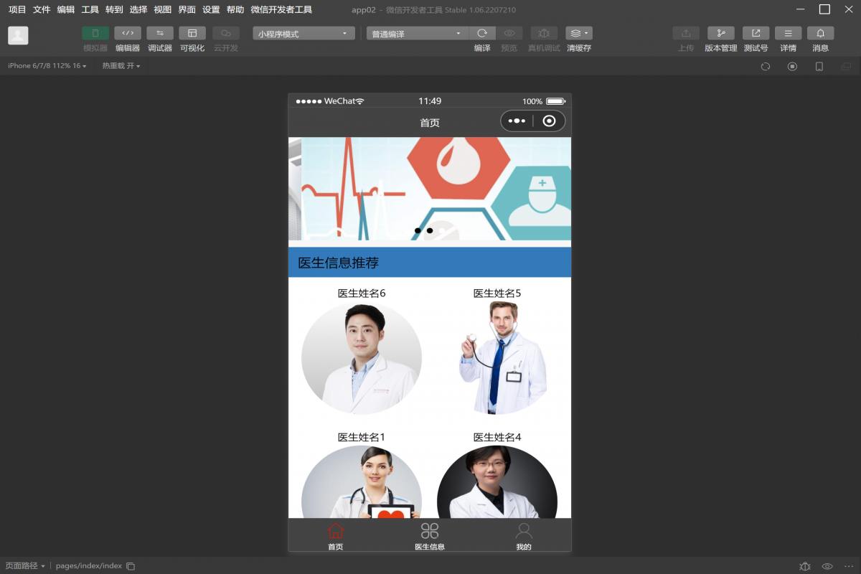Expand the iPhone 6/7/8 device selector
Image resolution: width=861 pixels, height=574 pixels.
(47, 66)
